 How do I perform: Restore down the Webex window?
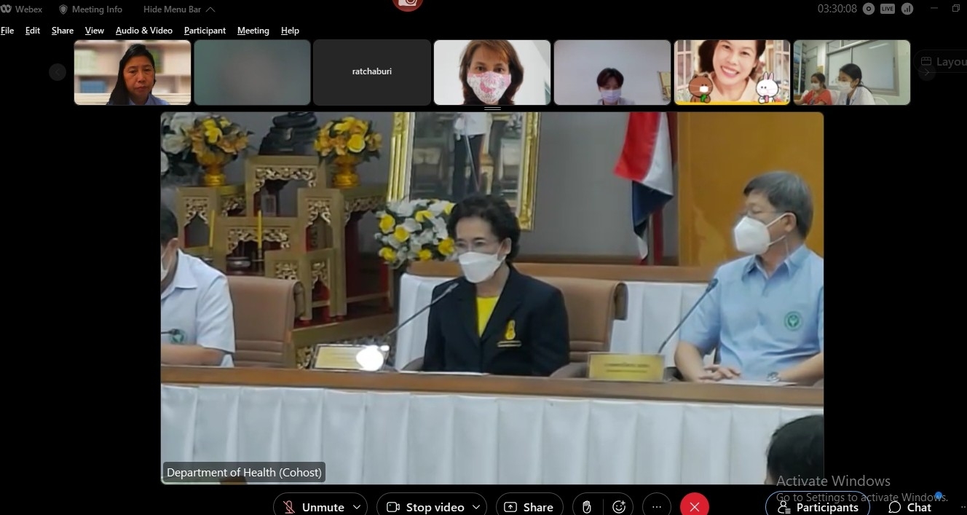pyautogui.click(x=956, y=9)
